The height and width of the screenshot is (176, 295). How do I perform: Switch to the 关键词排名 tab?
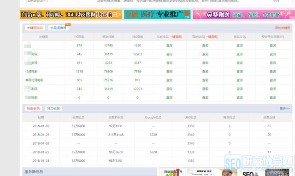[35, 28]
